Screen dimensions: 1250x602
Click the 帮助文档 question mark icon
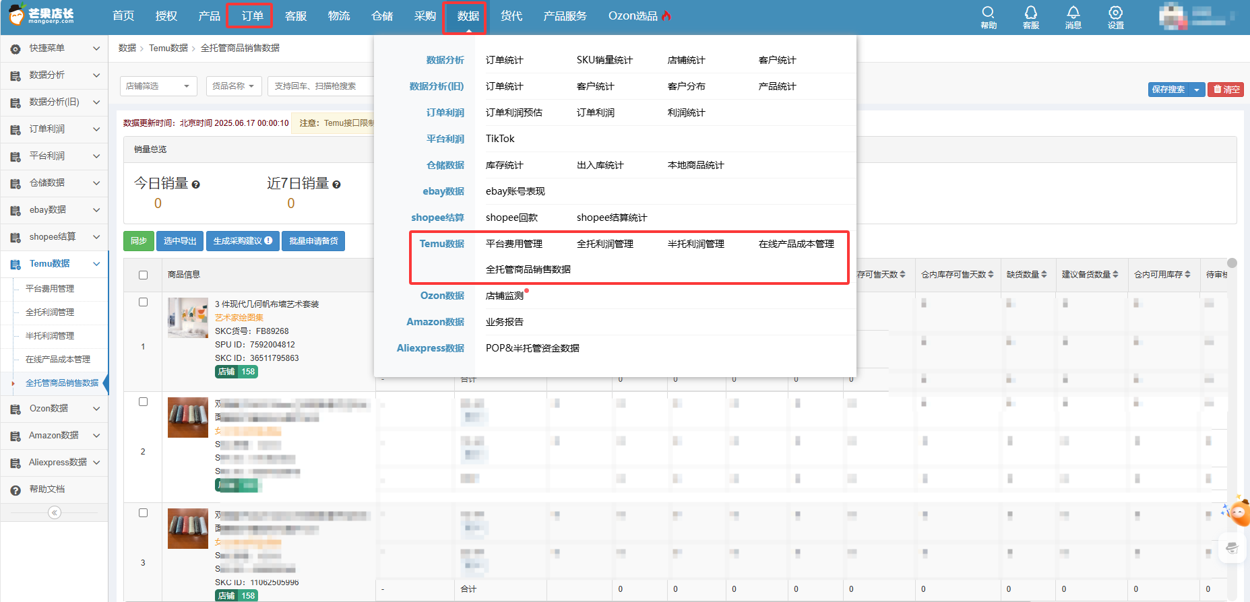[x=15, y=490]
